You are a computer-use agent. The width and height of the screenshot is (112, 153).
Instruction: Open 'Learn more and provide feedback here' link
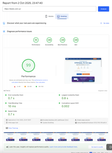click(64, 147)
